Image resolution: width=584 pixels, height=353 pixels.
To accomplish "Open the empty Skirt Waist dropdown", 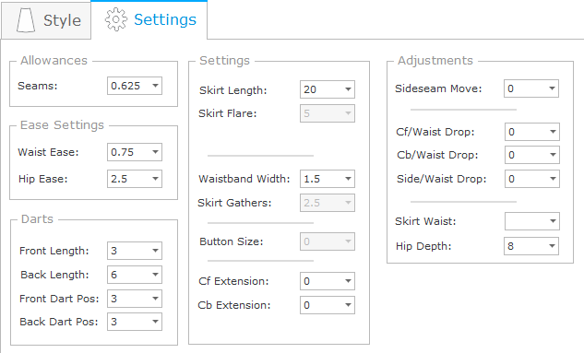I will 531,221.
